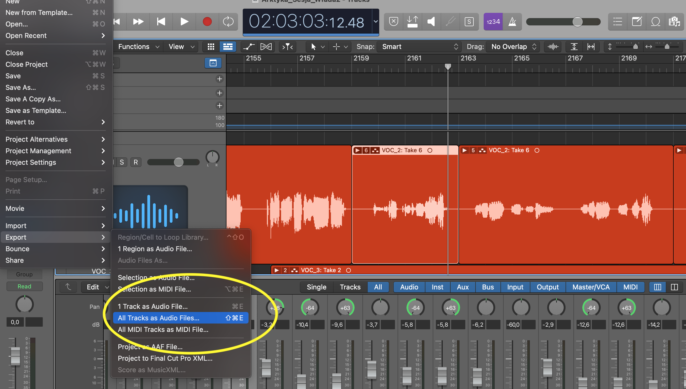The image size is (686, 389).
Task: Toggle the Master/VCA channel filter
Action: click(591, 287)
